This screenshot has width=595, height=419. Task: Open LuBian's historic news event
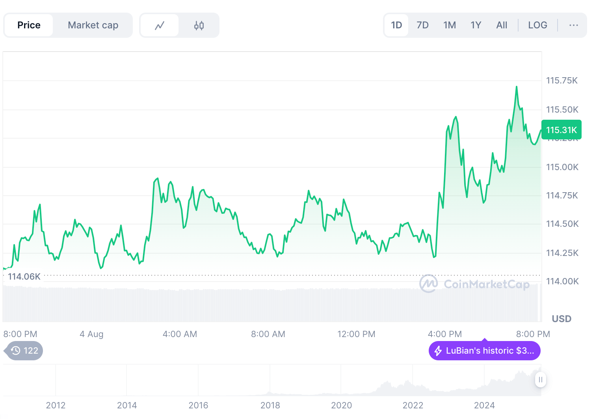pyautogui.click(x=485, y=350)
